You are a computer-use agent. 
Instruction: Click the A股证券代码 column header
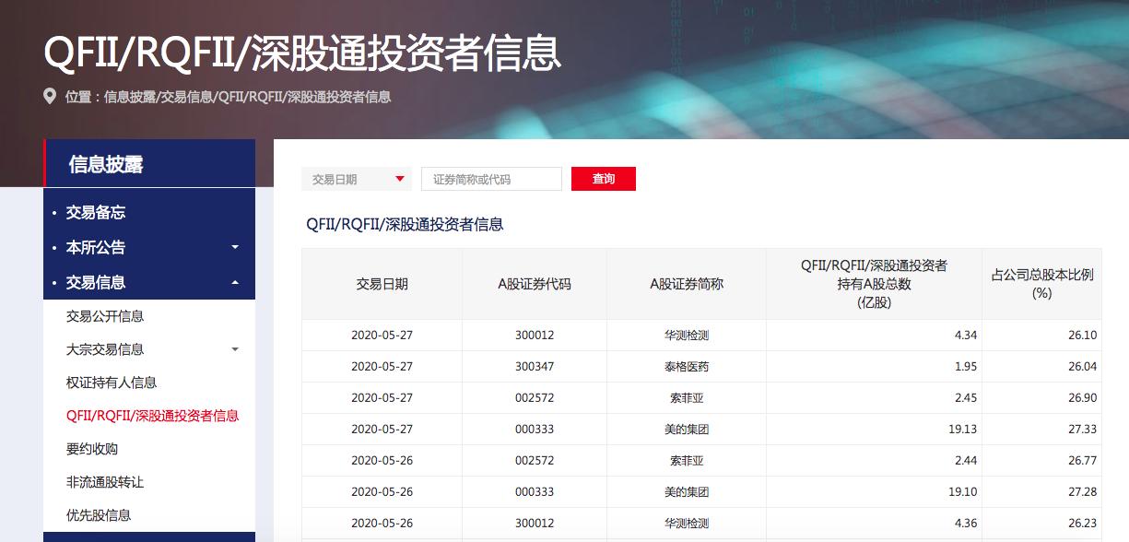pyautogui.click(x=535, y=284)
